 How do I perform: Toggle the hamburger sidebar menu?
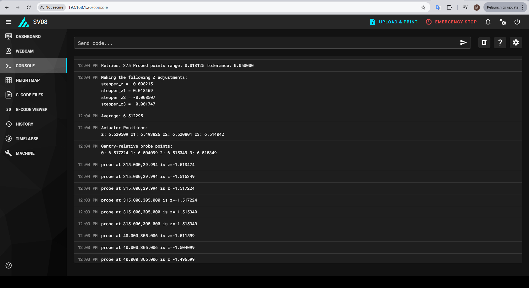click(9, 22)
